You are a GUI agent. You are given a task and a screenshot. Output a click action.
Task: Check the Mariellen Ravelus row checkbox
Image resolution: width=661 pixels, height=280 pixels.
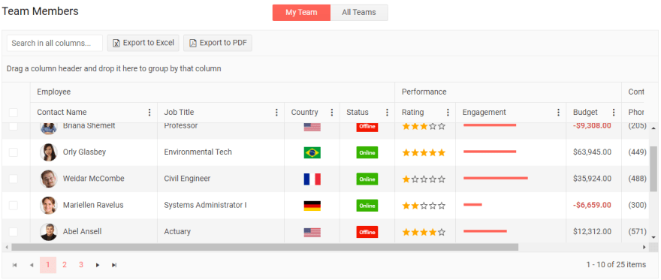[x=14, y=206]
